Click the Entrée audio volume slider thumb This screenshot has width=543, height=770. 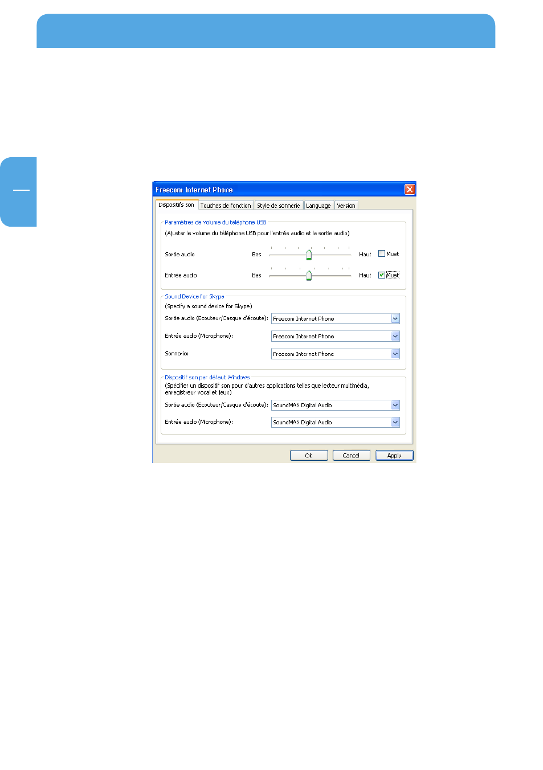tap(309, 276)
